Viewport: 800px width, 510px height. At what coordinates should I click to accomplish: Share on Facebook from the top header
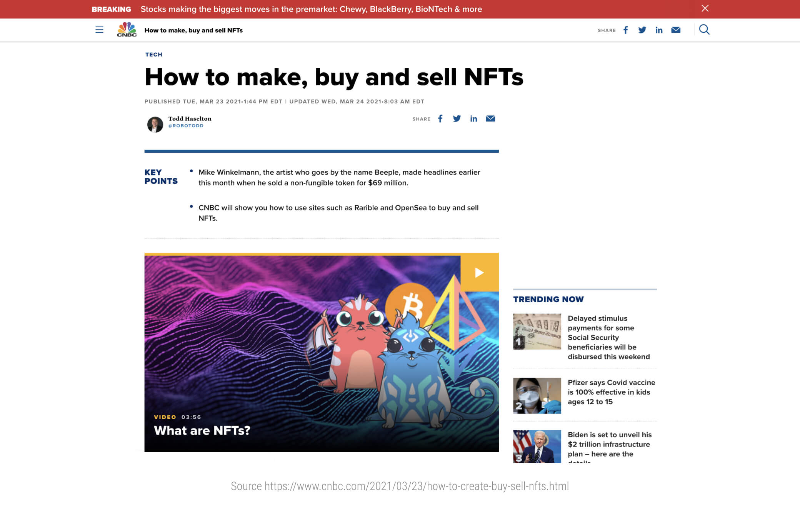pyautogui.click(x=626, y=30)
